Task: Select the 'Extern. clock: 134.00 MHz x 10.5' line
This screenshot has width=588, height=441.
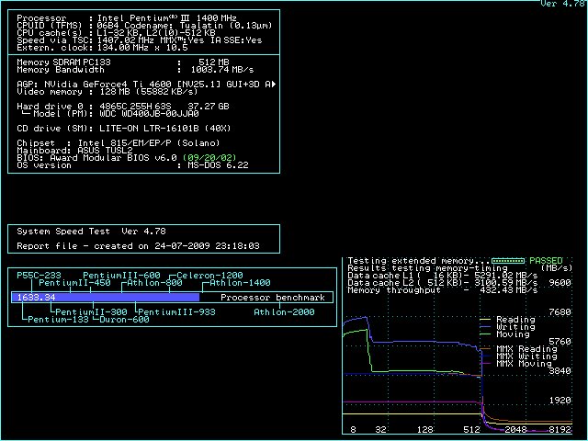Action: pos(102,48)
